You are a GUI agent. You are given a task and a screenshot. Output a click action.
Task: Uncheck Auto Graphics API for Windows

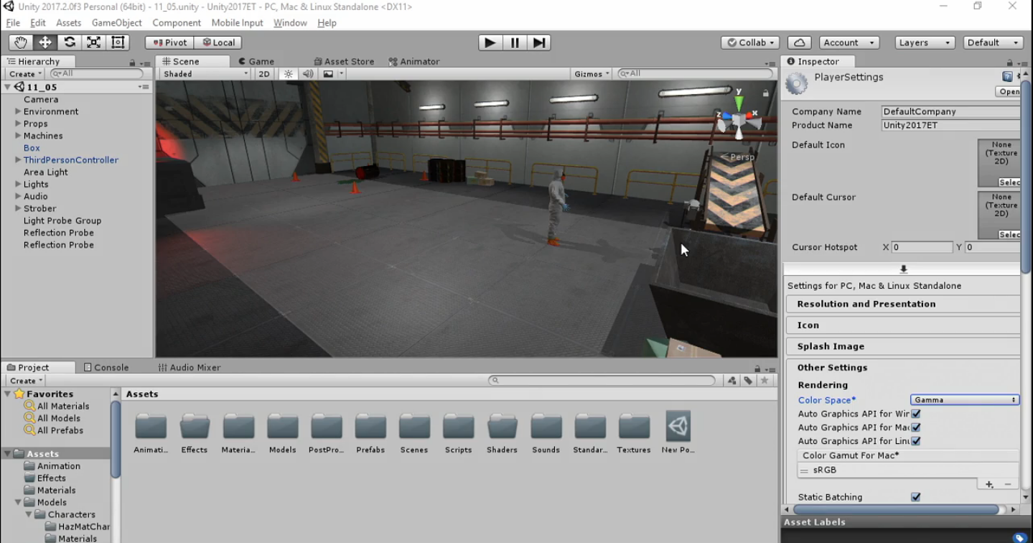915,414
